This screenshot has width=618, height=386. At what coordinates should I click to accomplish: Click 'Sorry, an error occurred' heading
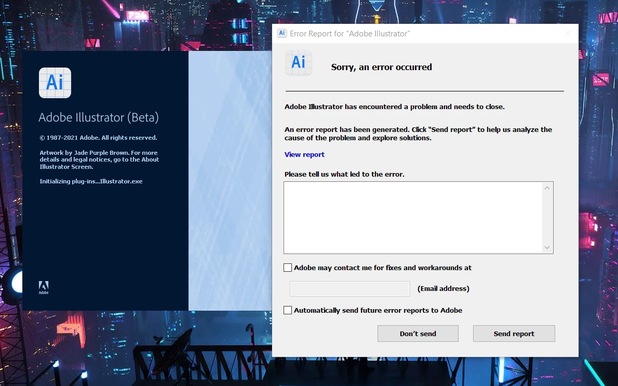point(382,67)
